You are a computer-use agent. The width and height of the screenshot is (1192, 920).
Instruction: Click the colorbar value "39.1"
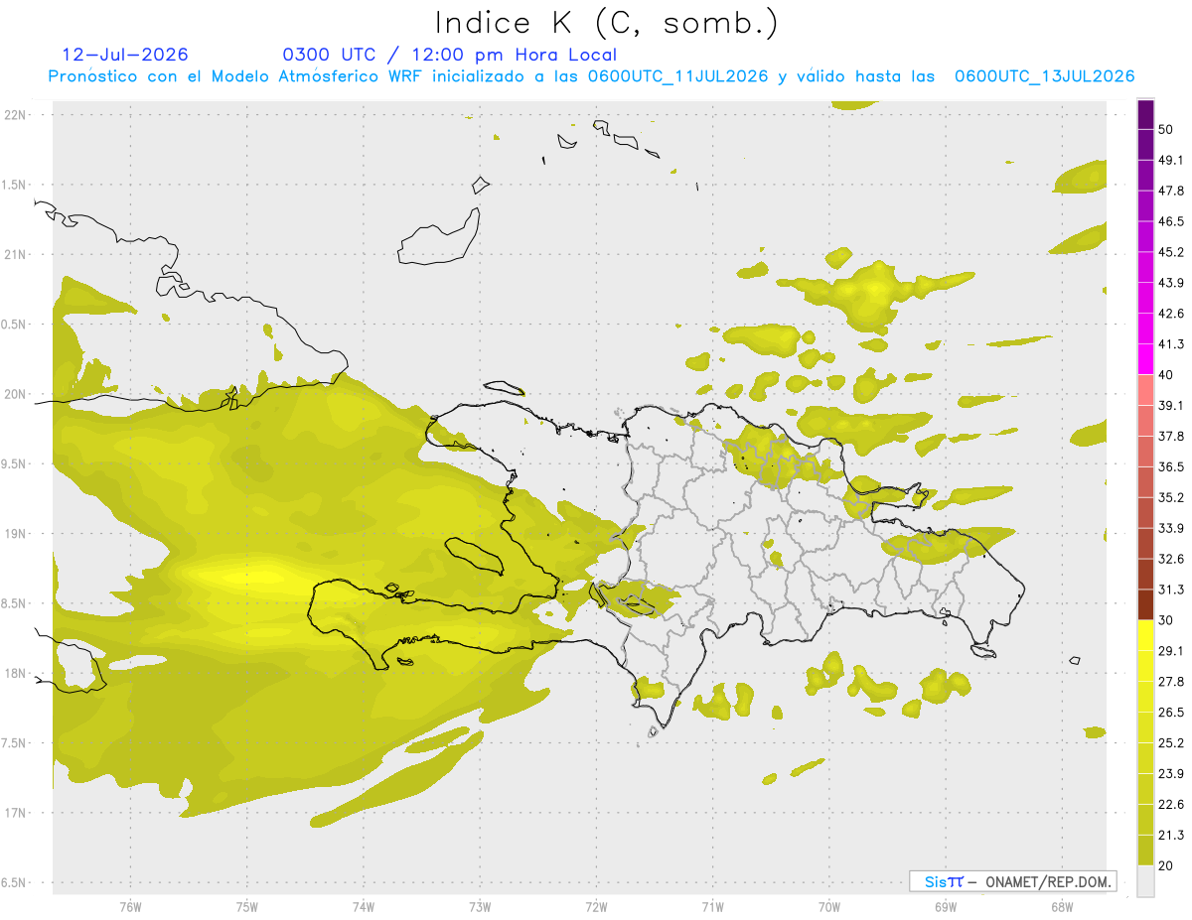click(1171, 406)
